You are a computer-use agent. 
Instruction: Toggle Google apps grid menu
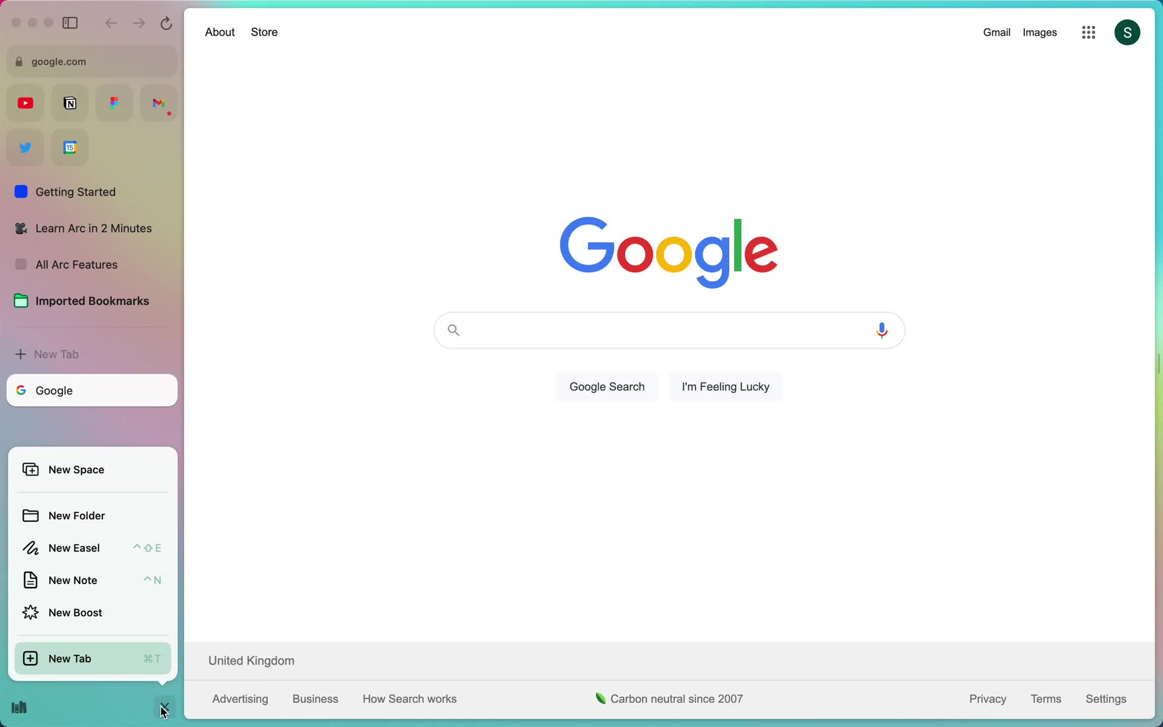tap(1088, 32)
